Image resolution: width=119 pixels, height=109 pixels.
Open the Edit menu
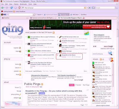pos(7,4)
